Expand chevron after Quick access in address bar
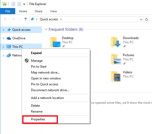Image resolution: width=152 pixels, height=134 pixels. tap(61, 19)
